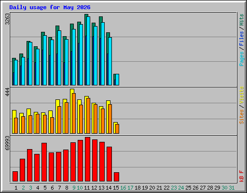
Task: Click day label 8 on the x-axis
Action: coord(67,188)
